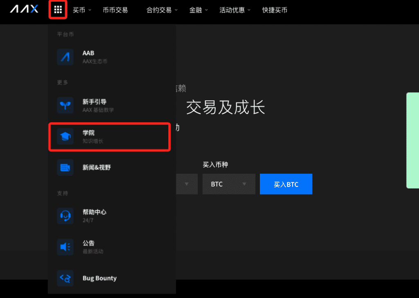Click the 新闻&视野 news icon
419x298 pixels.
point(65,167)
